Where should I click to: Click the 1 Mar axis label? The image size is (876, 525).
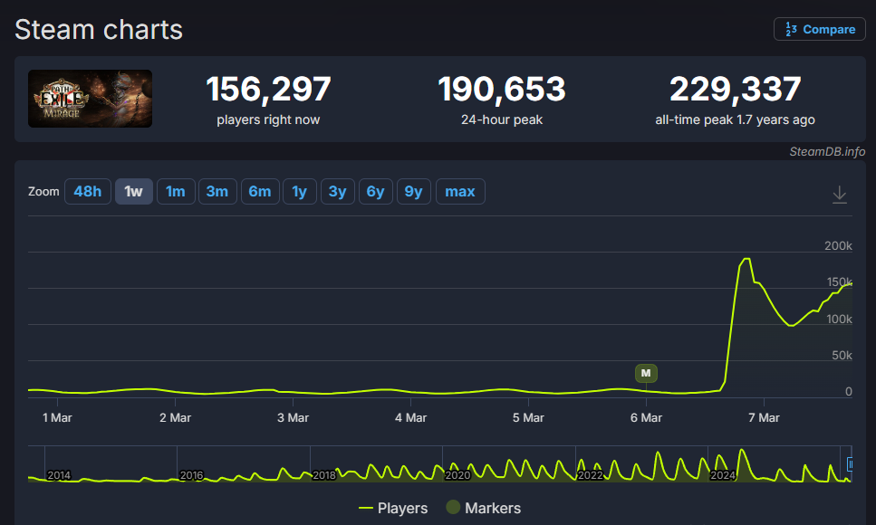(x=57, y=418)
